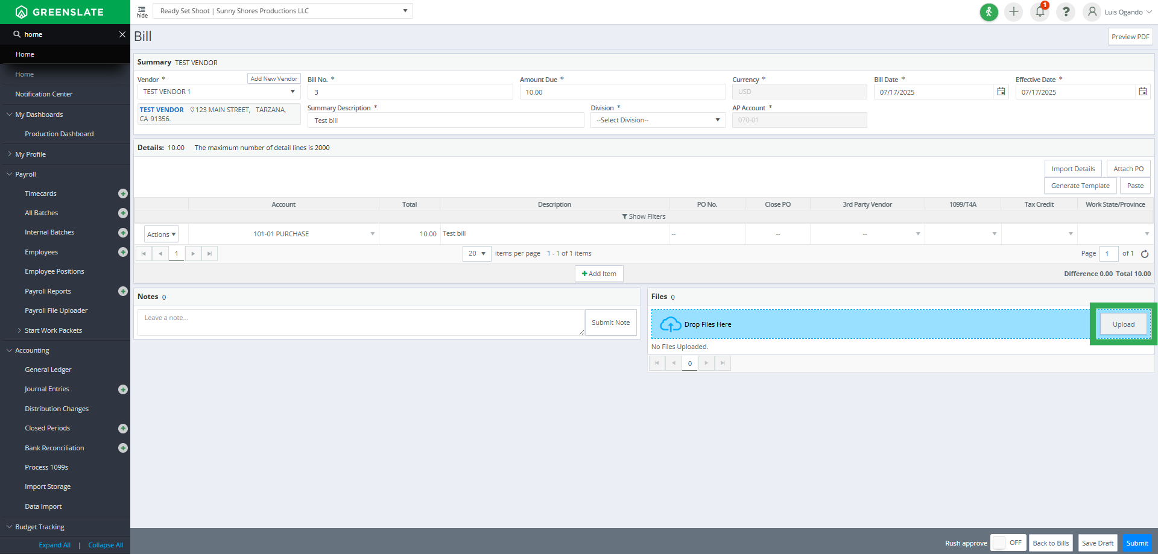Refresh the details grid with the reload icon
This screenshot has width=1158, height=554.
point(1144,254)
